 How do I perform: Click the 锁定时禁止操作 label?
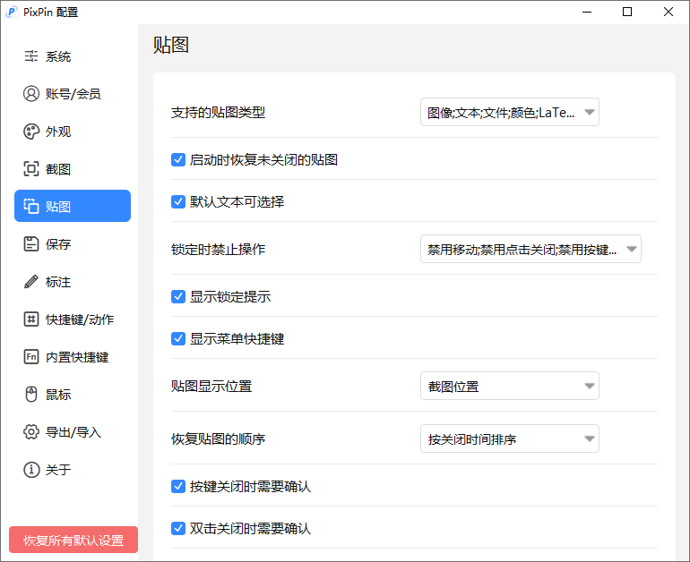click(219, 249)
